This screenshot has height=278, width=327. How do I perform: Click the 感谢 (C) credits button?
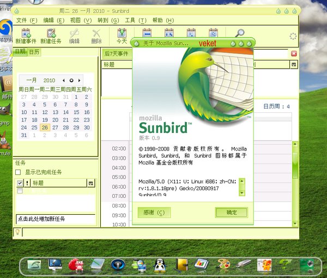[x=153, y=213]
